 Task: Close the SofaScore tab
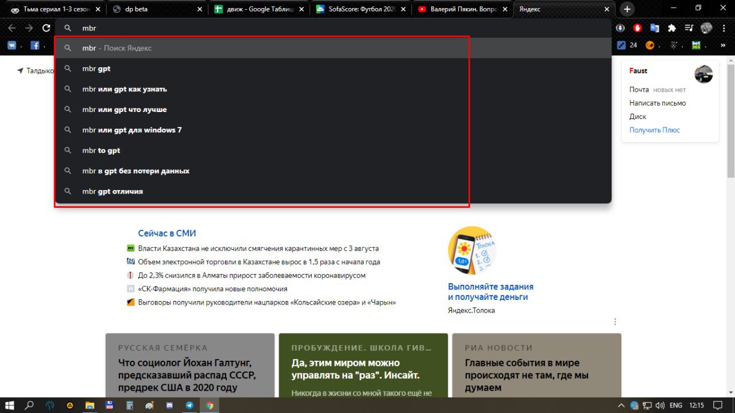[x=404, y=9]
